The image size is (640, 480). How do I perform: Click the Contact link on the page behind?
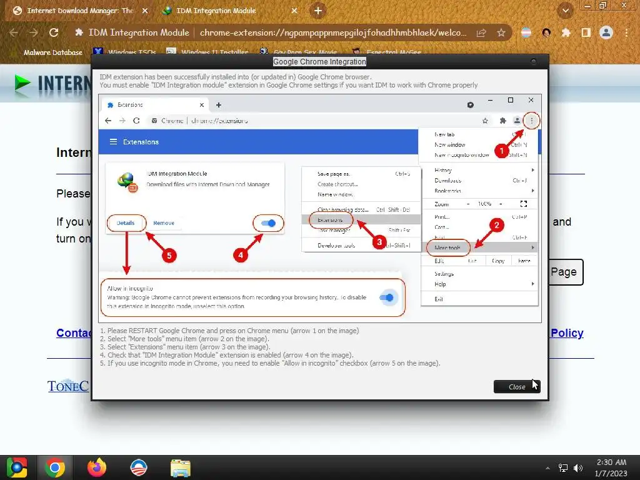[x=74, y=333]
